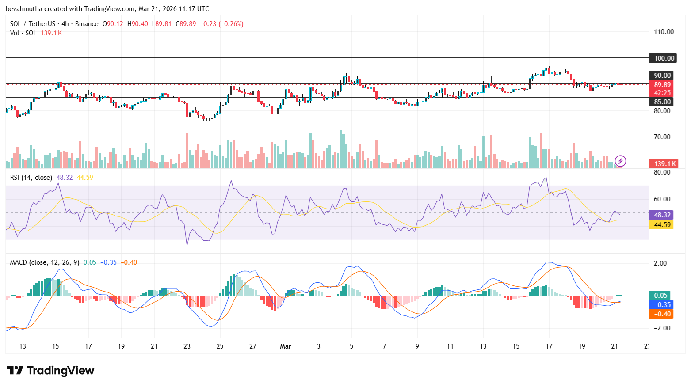Click the black 100.00 horizontal level label
Image resolution: width=691 pixels, height=387 pixels.
point(663,58)
